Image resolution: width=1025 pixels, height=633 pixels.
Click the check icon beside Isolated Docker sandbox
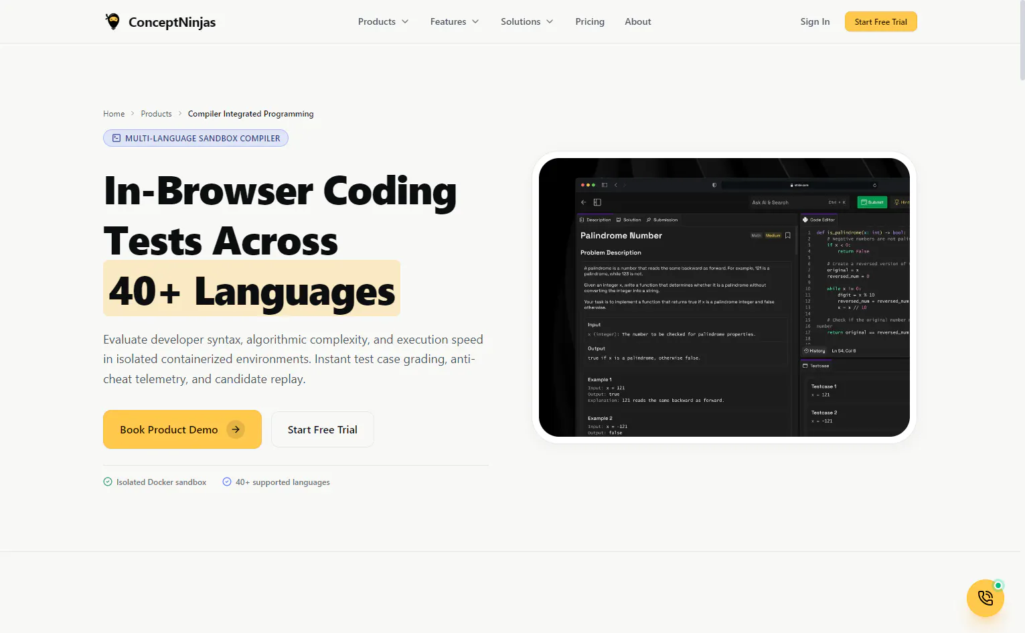pos(108,482)
